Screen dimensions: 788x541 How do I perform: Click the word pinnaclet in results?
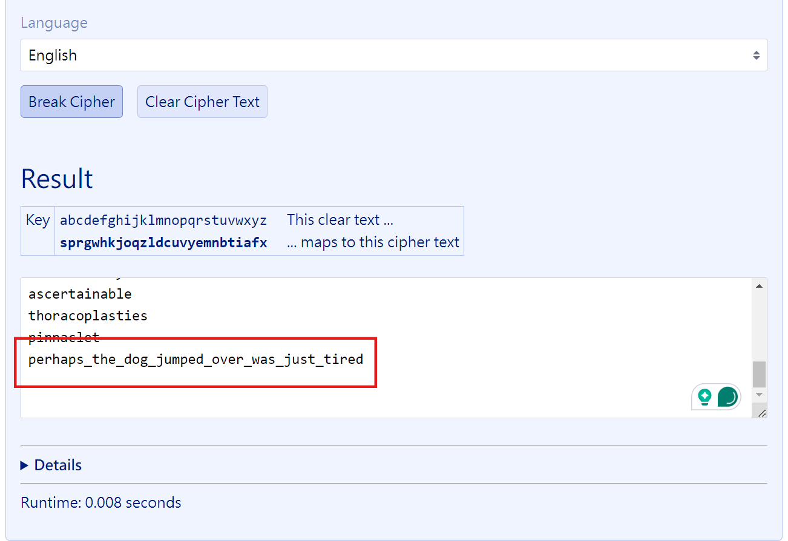coord(64,337)
